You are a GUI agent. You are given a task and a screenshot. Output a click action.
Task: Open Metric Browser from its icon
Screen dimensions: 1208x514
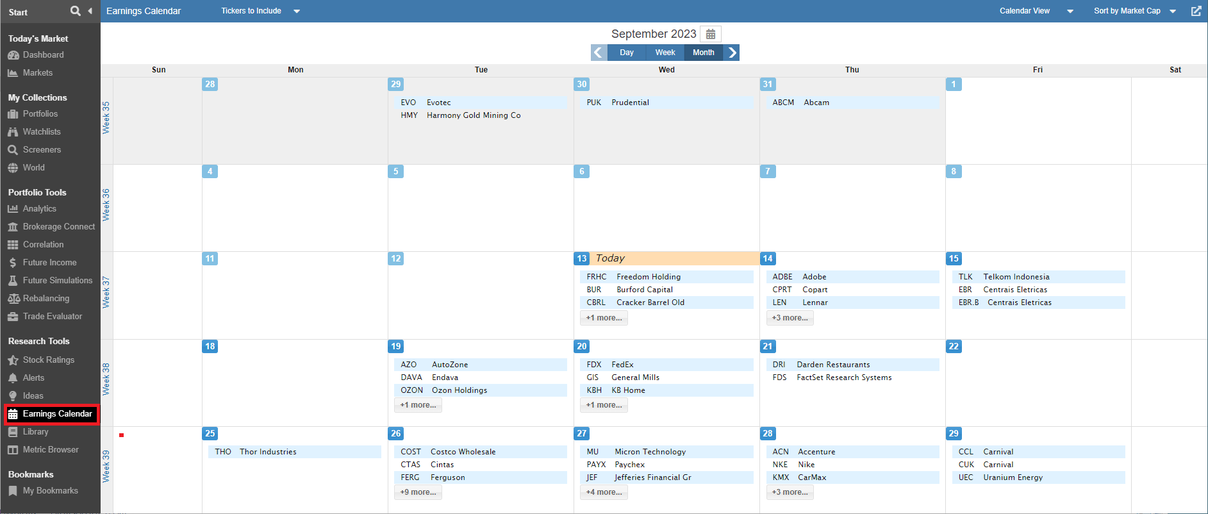pos(13,450)
